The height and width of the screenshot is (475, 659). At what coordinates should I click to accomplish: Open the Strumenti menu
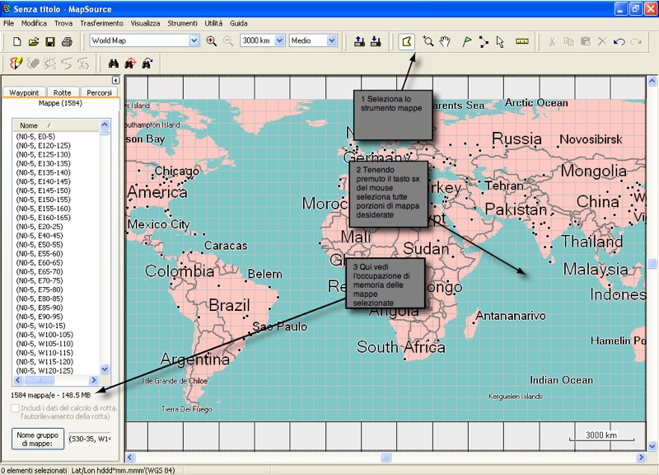[x=182, y=23]
